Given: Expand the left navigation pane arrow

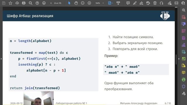Looking at the screenshot, I should [x=1, y=59].
